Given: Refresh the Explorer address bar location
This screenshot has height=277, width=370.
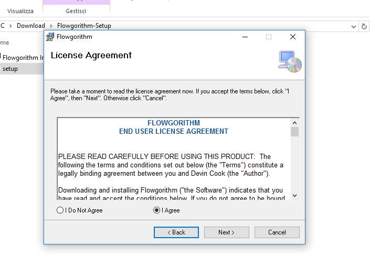Looking at the screenshot, I should (364, 26).
